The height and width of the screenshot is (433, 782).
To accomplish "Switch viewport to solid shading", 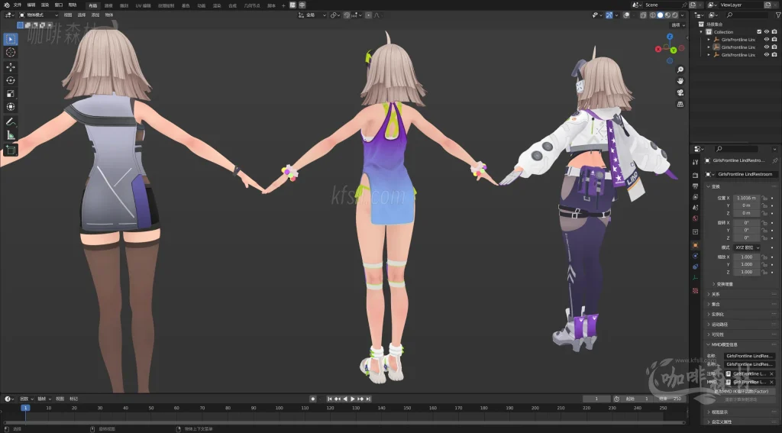I will [x=660, y=15].
